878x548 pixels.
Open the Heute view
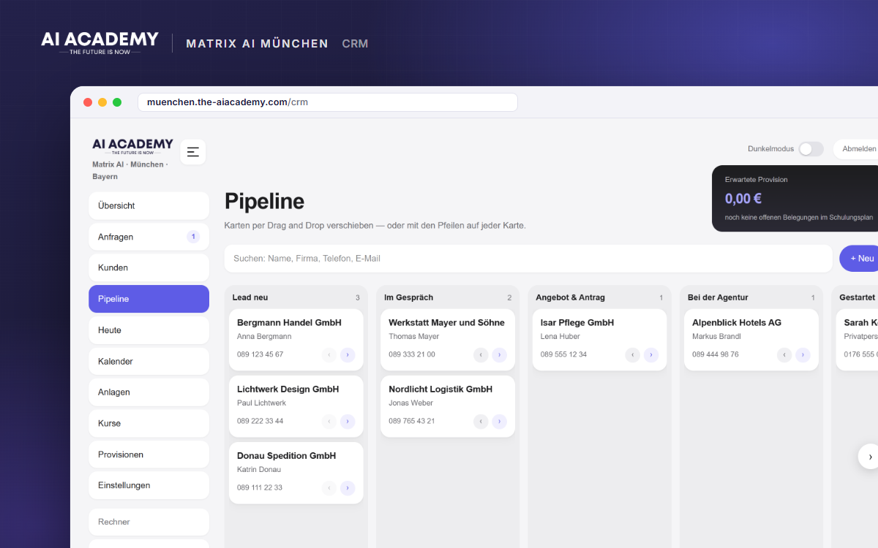point(149,330)
